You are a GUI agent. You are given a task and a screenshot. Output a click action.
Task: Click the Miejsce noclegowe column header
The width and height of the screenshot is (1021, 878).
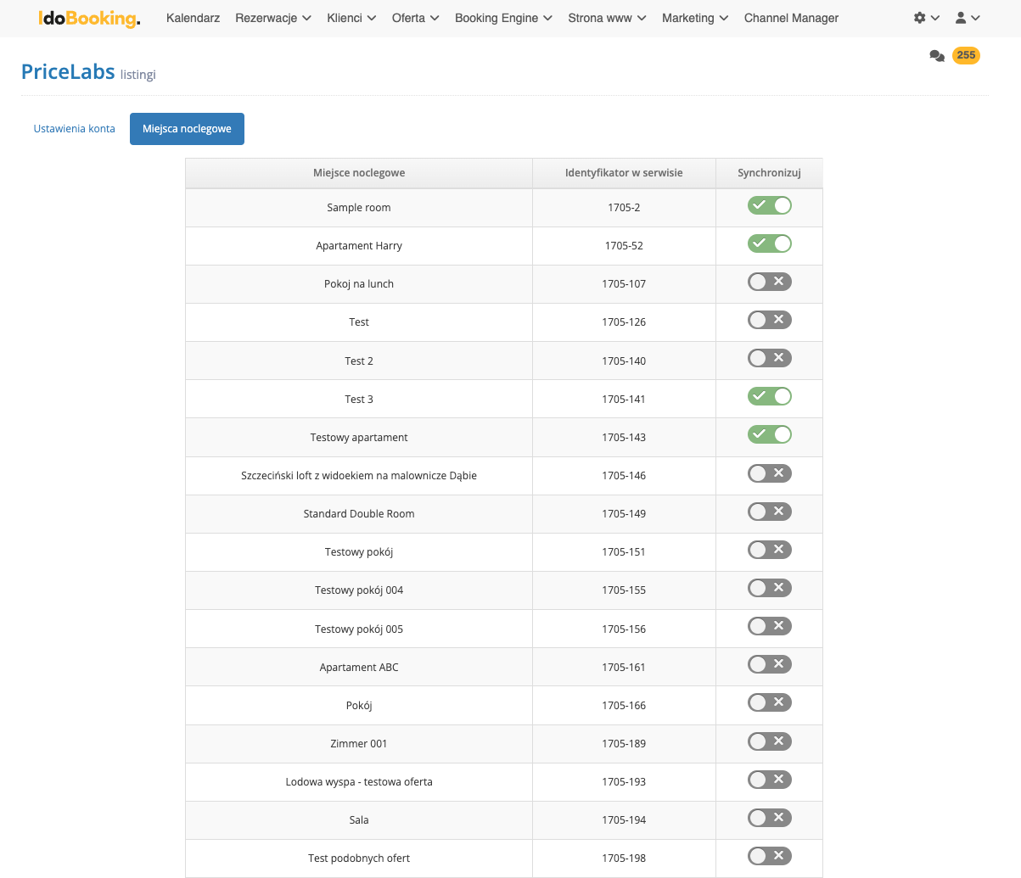coord(359,173)
